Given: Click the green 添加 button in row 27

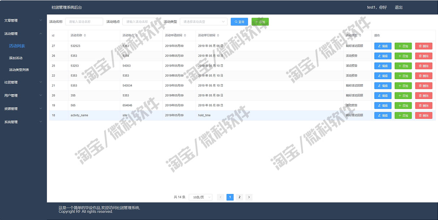Looking at the screenshot, I should pos(403,46).
